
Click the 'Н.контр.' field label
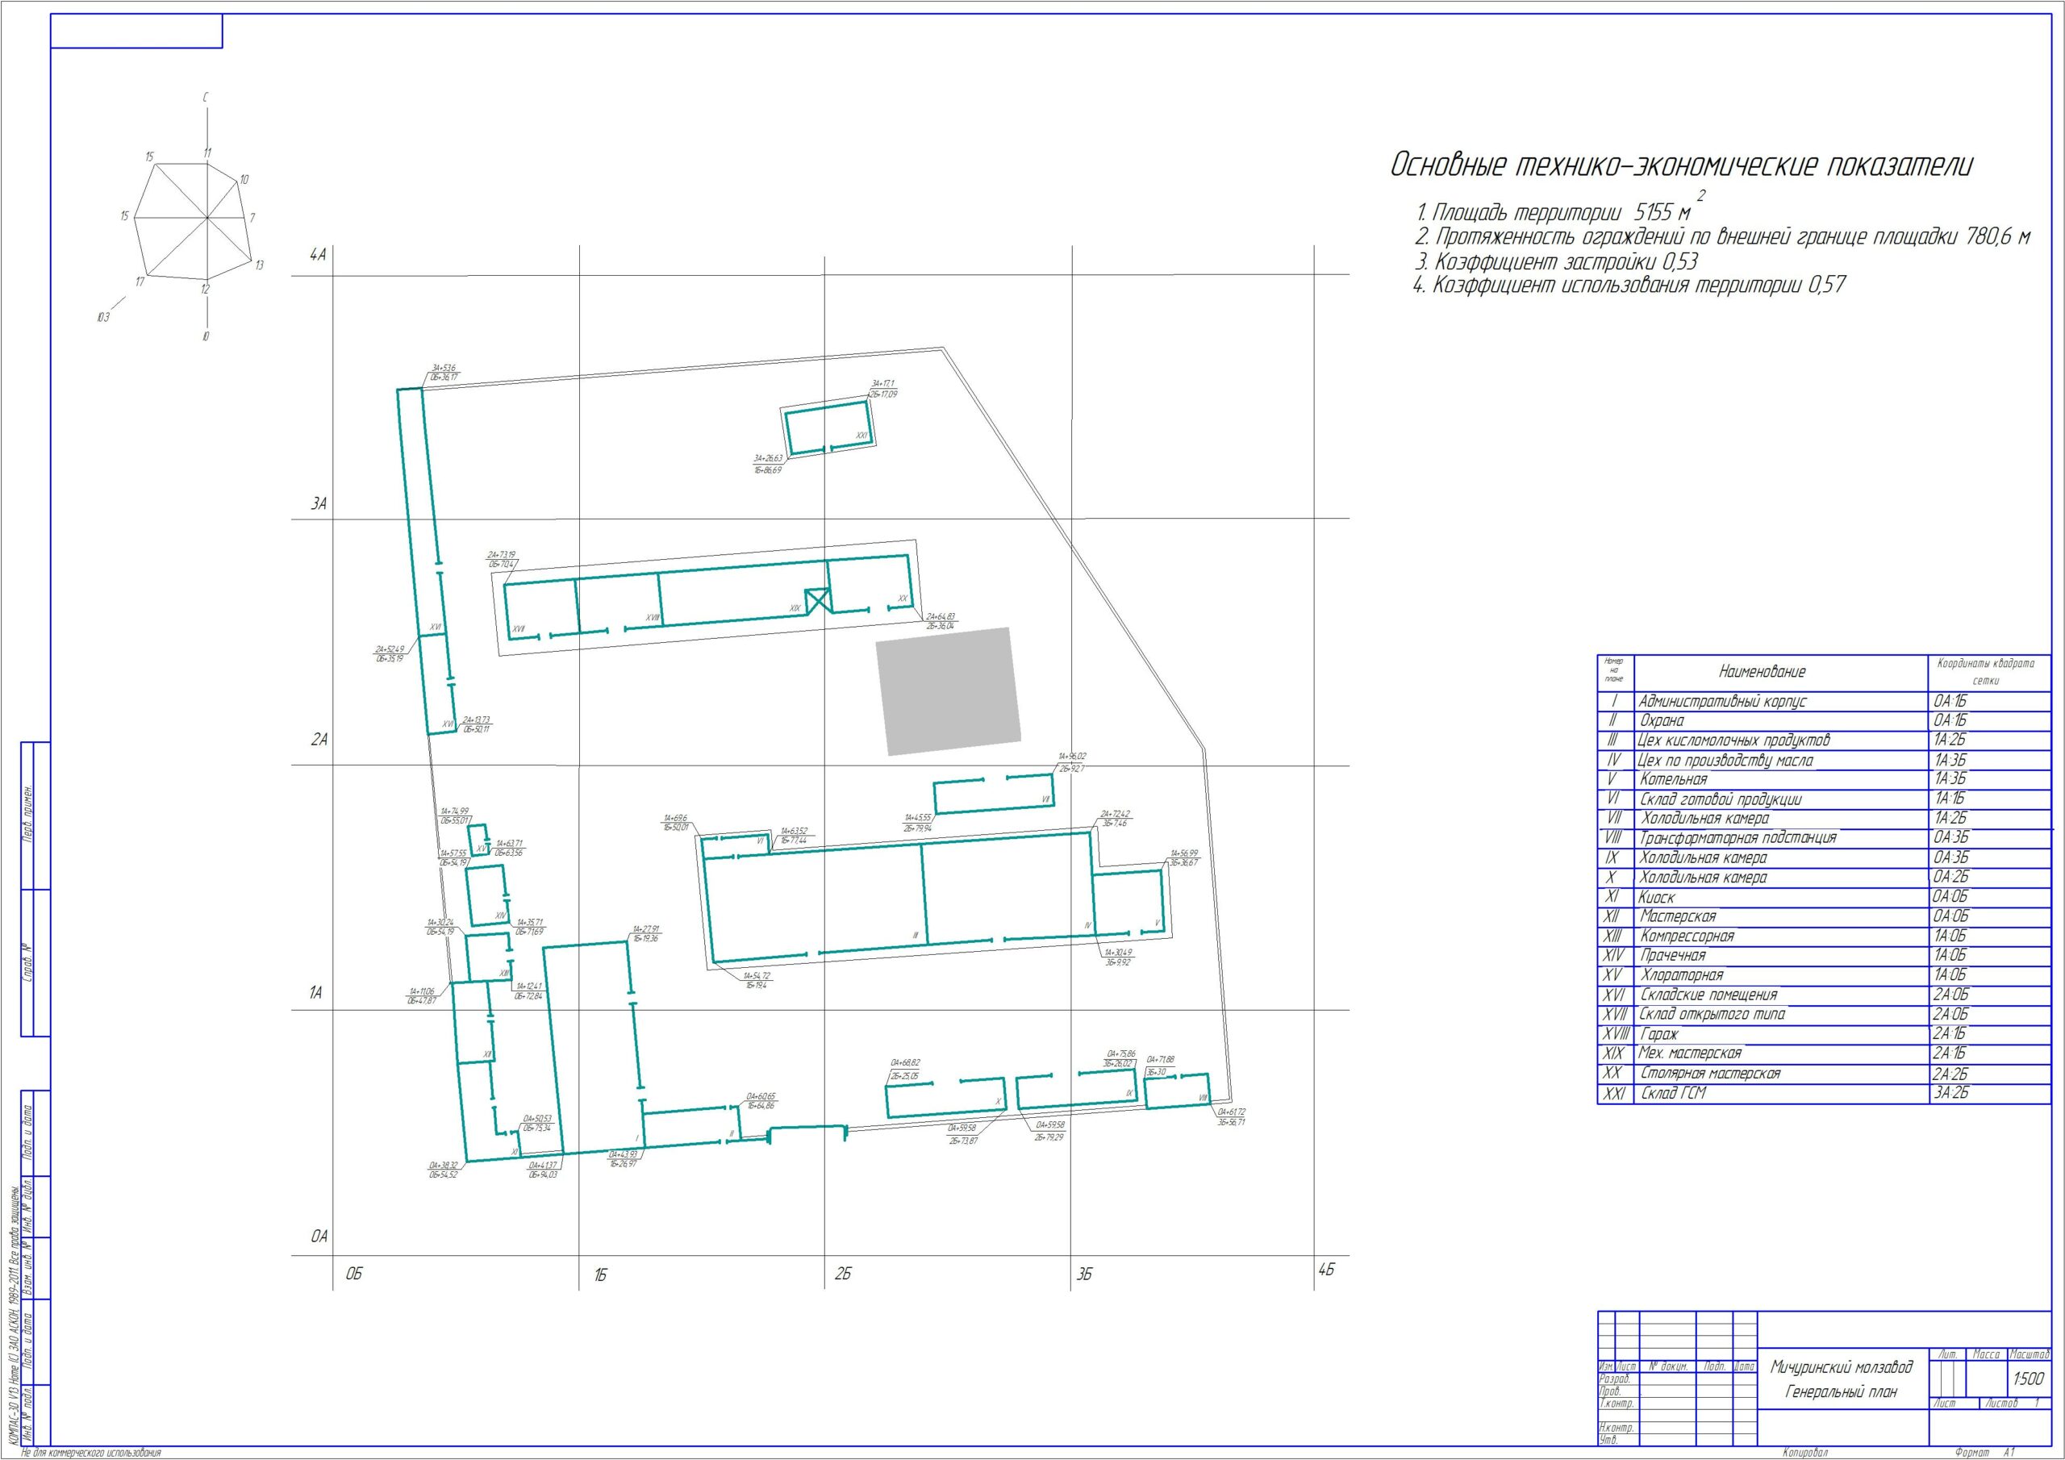[1617, 1428]
